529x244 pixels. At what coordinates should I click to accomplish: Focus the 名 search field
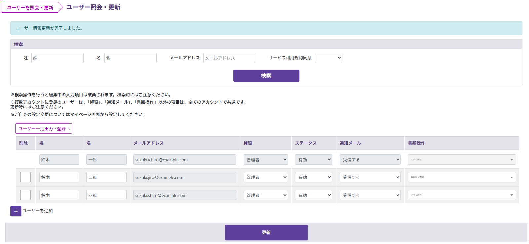131,58
